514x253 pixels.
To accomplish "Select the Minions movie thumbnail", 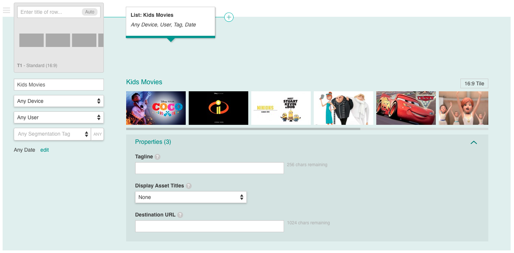I will [x=281, y=108].
